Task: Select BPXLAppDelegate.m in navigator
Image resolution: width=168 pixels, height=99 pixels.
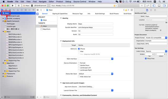Action: coord(16,47)
